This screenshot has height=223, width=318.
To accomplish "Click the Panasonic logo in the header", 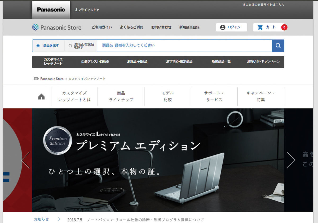I will (x=51, y=10).
